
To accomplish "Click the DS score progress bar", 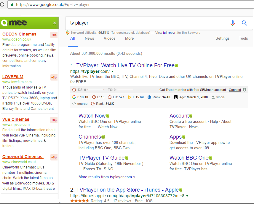I will coord(95,90).
